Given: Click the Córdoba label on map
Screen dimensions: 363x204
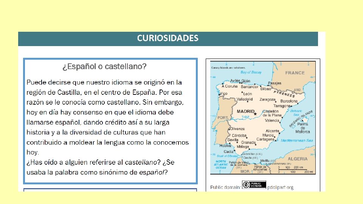Looking at the screenshot, I should coord(239,136).
